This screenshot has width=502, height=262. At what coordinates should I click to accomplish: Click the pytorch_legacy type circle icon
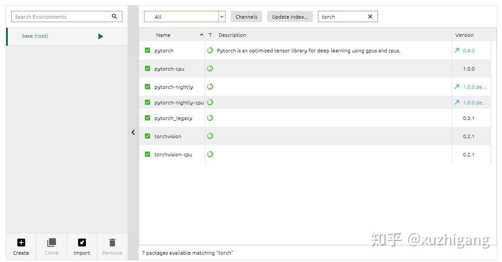click(x=210, y=118)
